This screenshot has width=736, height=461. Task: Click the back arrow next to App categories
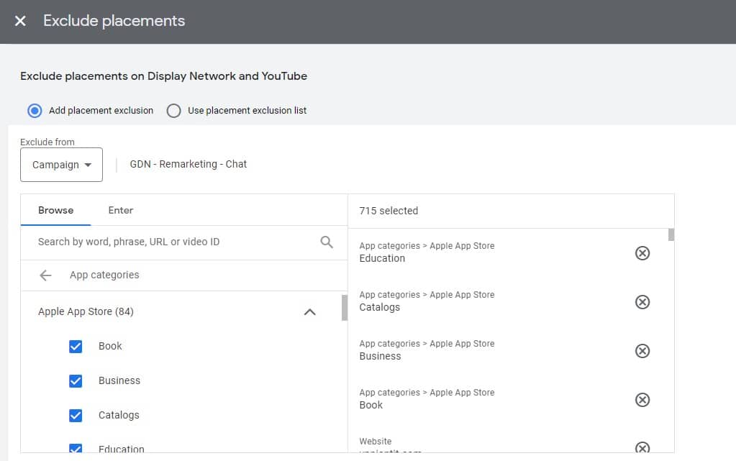[x=45, y=275]
